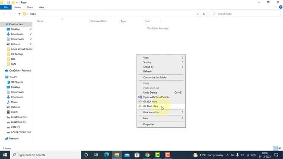Screen dimensions: 283x159
Task: Open Data (F:) drive
Action: (x=15, y=127)
